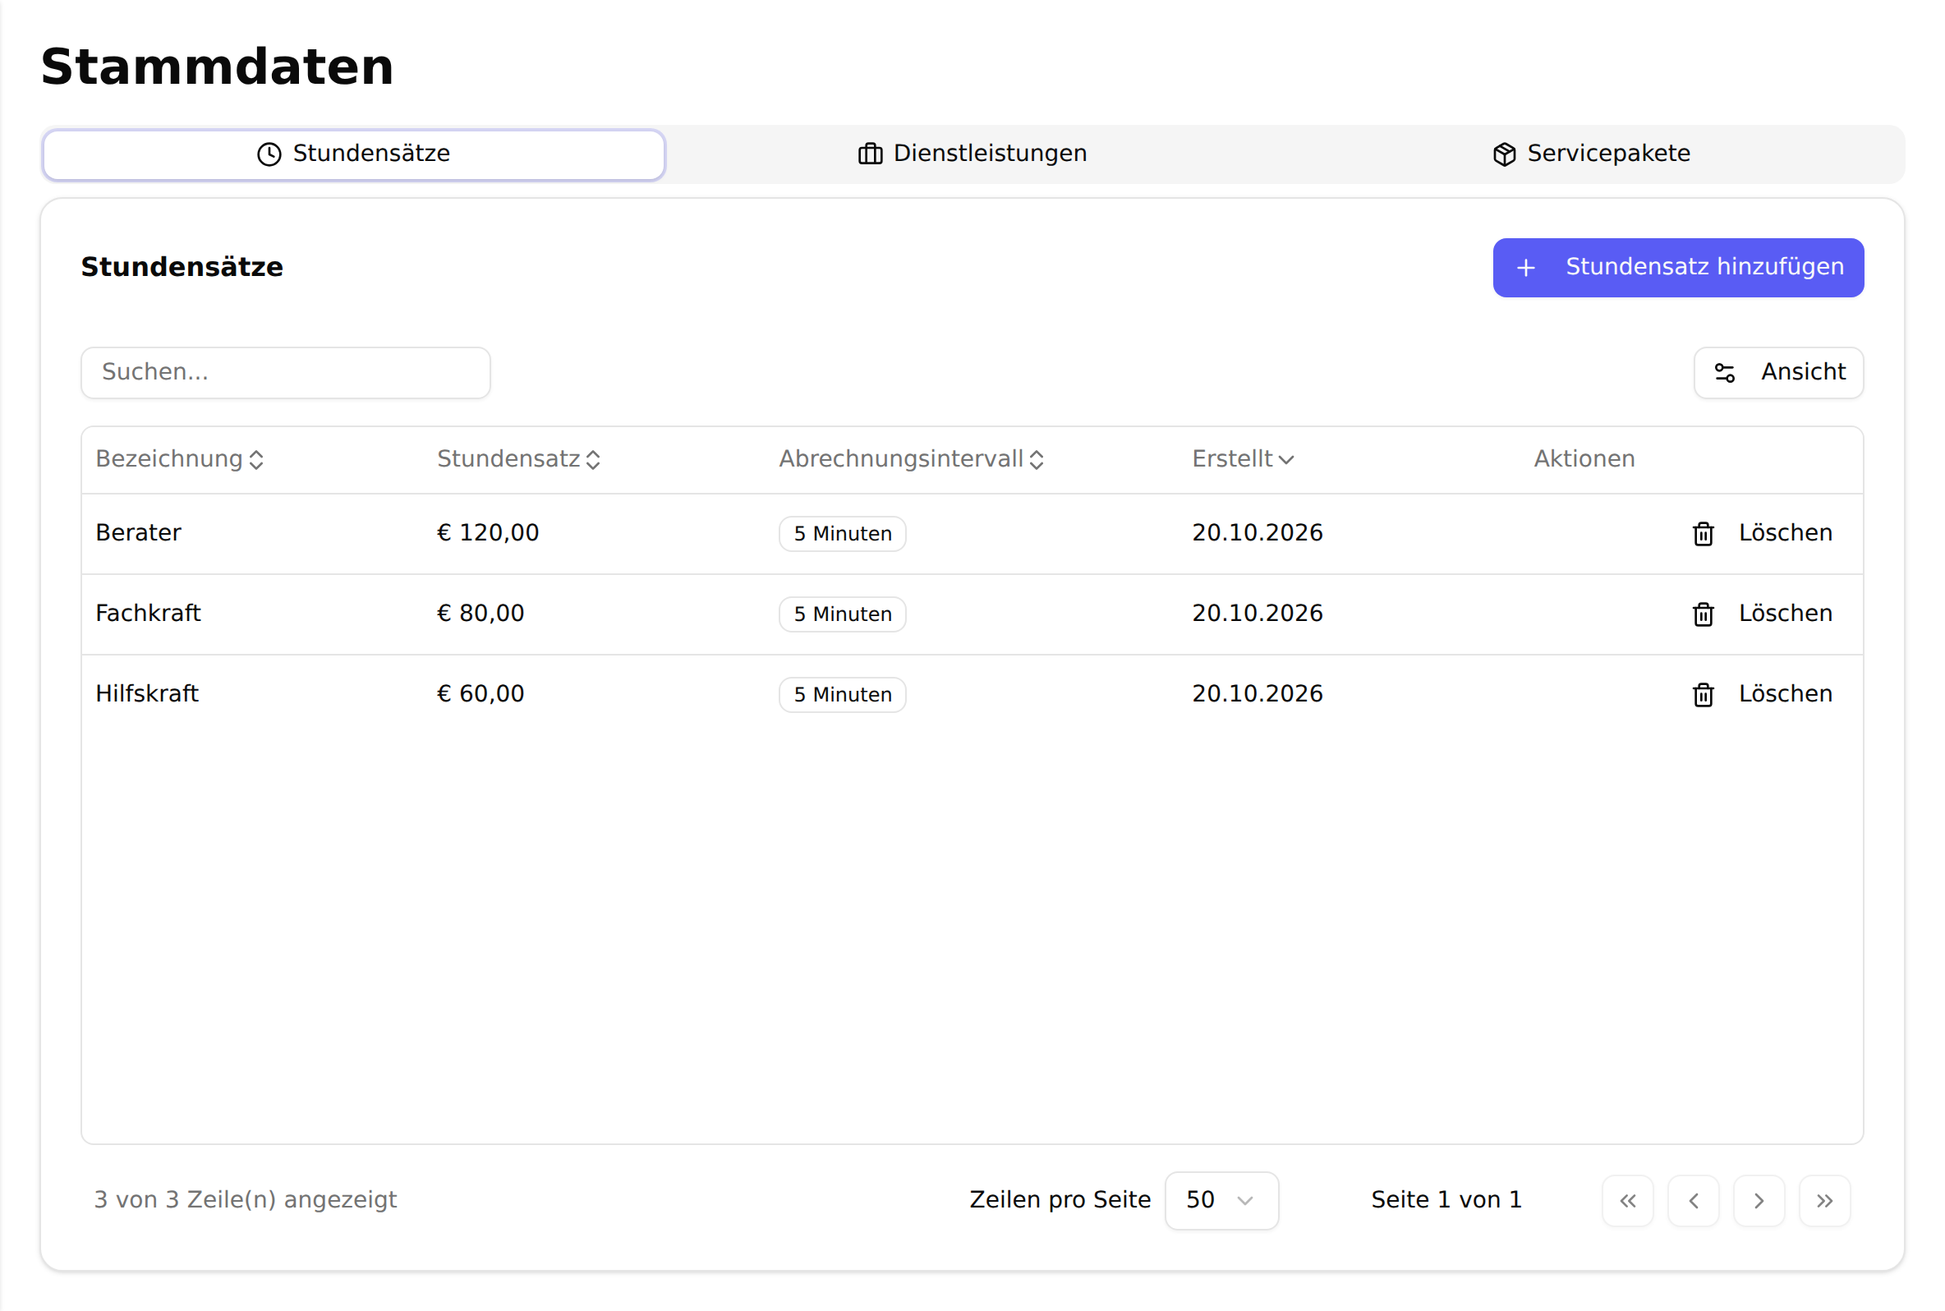Screen dimensions: 1945x1311
Task: Click the Stammdaten page heading
Action: pos(218,67)
